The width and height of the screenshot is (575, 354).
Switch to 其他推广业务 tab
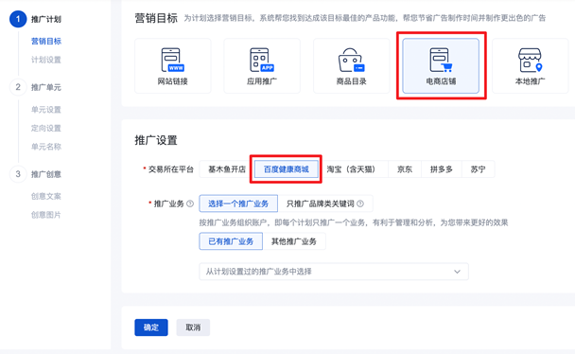pyautogui.click(x=294, y=241)
